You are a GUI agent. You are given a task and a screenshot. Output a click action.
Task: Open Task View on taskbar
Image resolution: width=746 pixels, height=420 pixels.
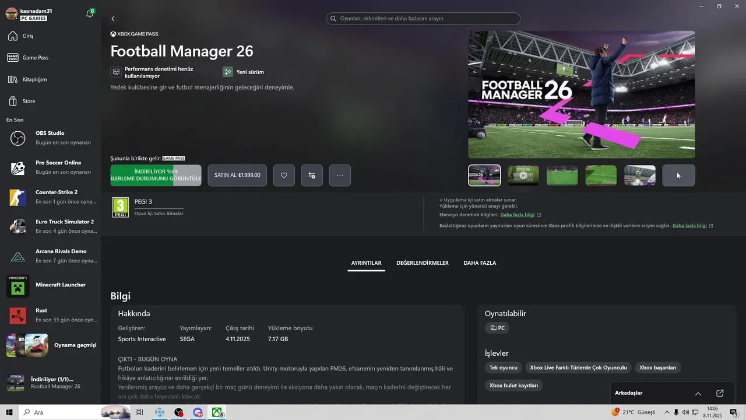(140, 412)
